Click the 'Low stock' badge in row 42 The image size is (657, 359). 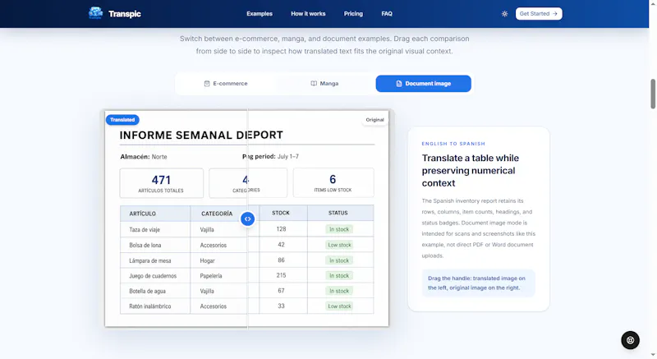[339, 245]
